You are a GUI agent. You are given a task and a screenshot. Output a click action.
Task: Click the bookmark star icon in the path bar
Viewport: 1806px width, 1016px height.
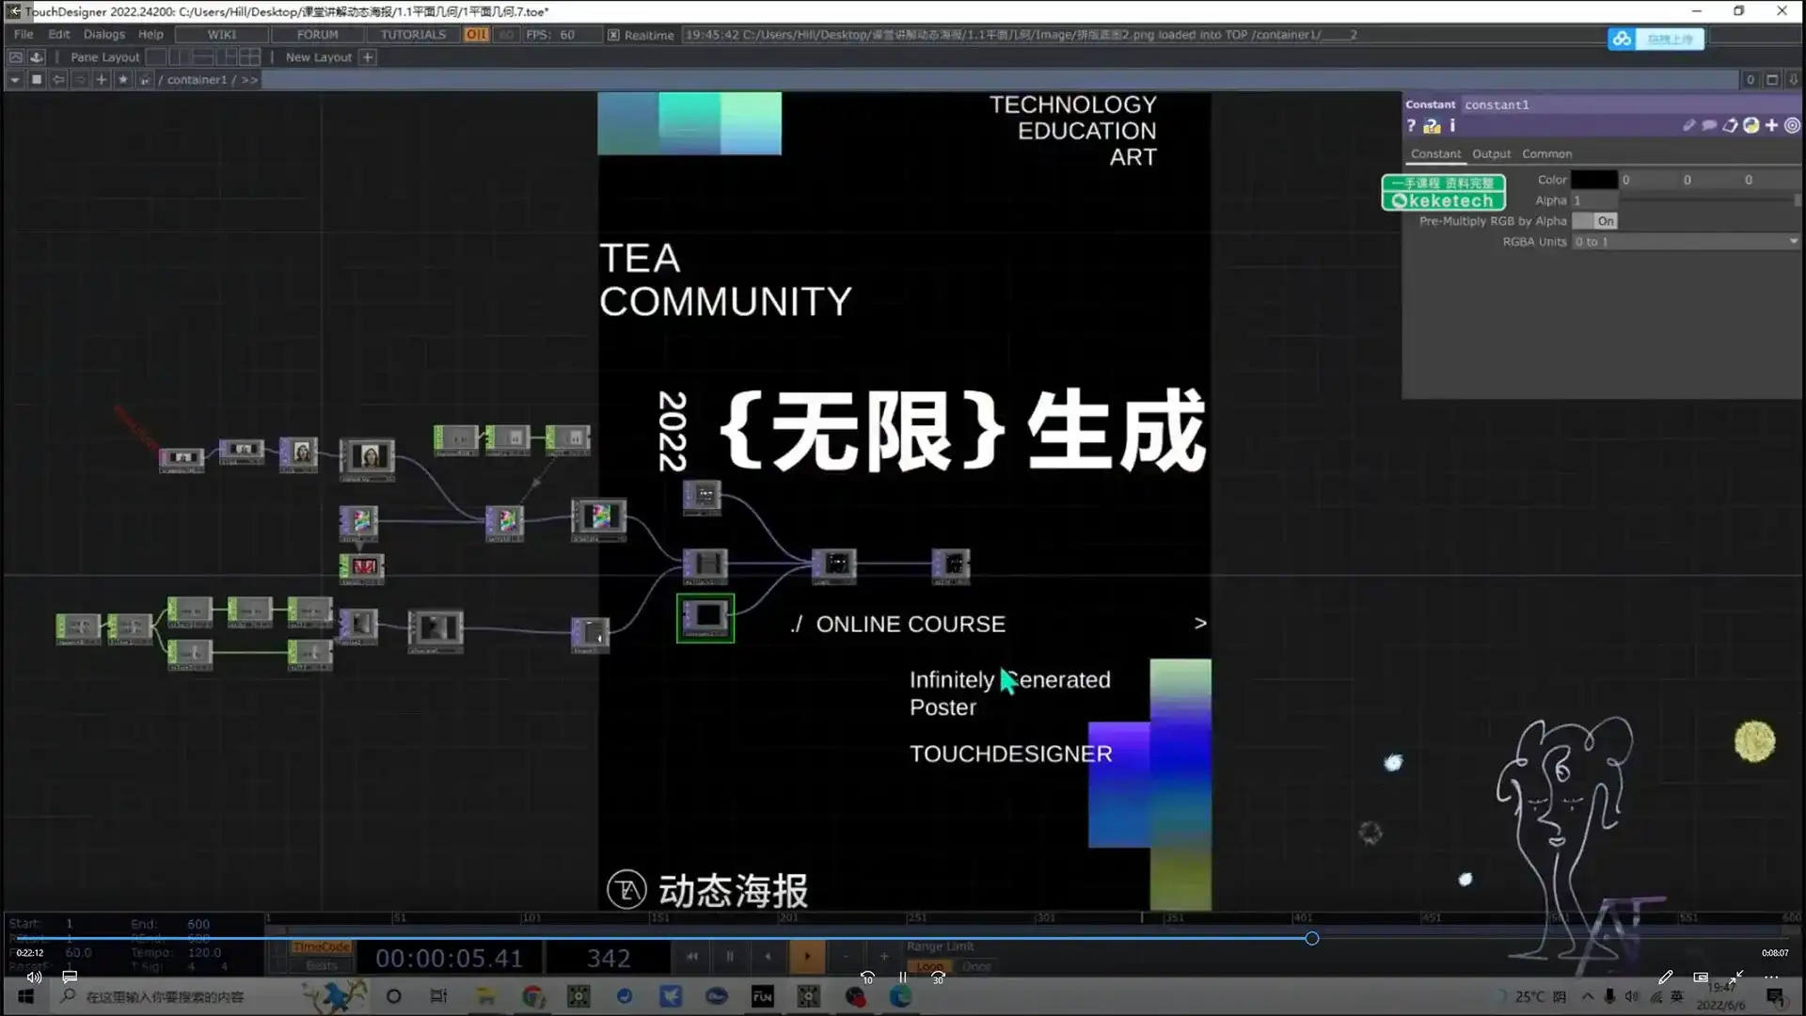coord(123,80)
